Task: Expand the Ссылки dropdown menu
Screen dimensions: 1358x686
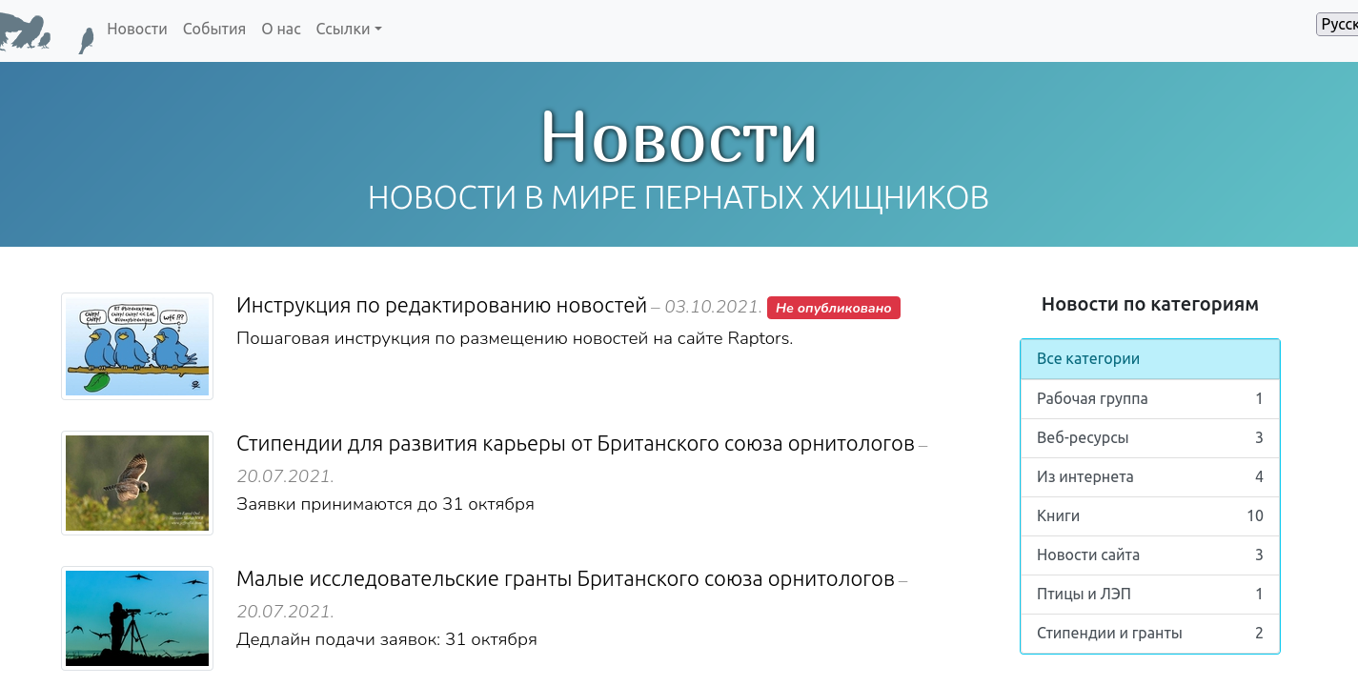Action: click(x=349, y=30)
